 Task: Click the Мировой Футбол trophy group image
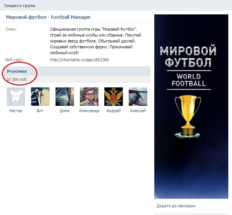191,107
